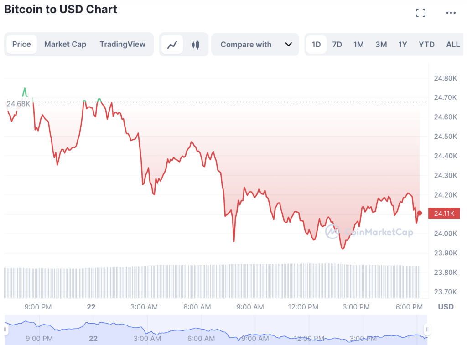Set time range to 7D

tap(337, 45)
